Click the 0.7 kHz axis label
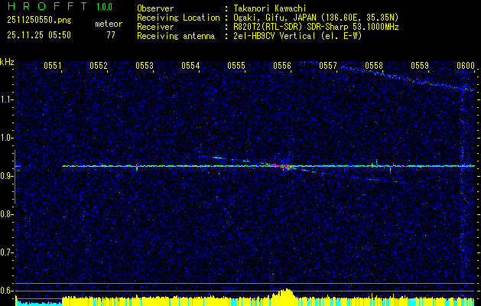This screenshot has height=306, width=481. [6, 252]
